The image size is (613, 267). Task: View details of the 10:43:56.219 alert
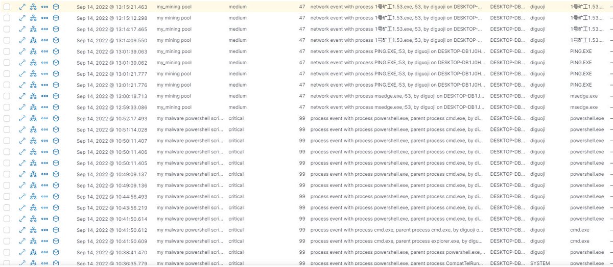pos(22,208)
